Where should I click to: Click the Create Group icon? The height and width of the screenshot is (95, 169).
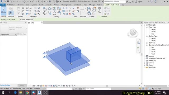click(94, 8)
